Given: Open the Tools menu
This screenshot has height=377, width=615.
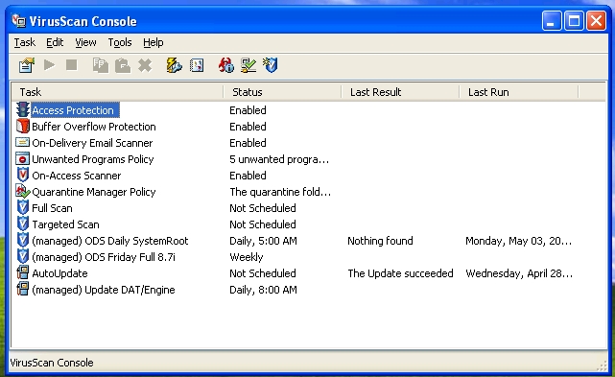Looking at the screenshot, I should [x=120, y=42].
